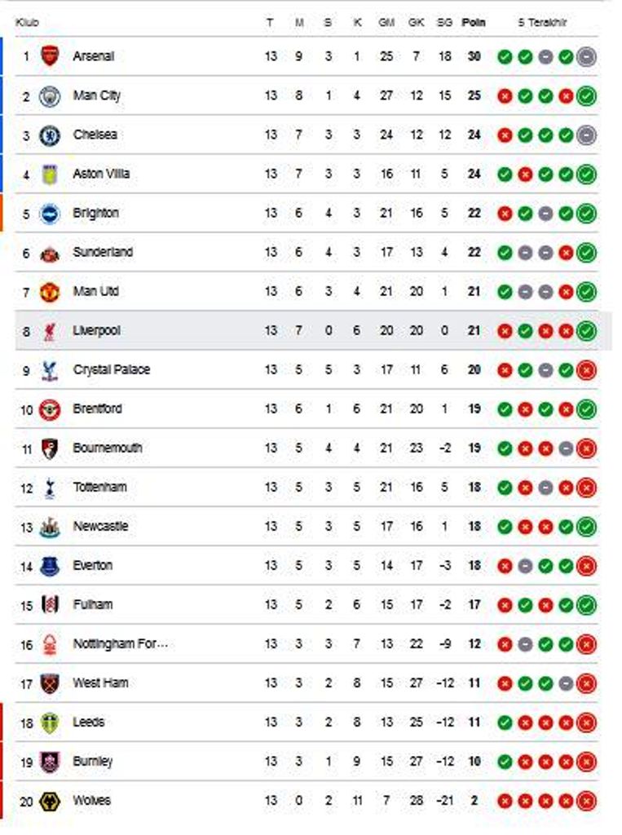622x835 pixels.
Task: Sort the table by the Poin column
Action: [471, 24]
